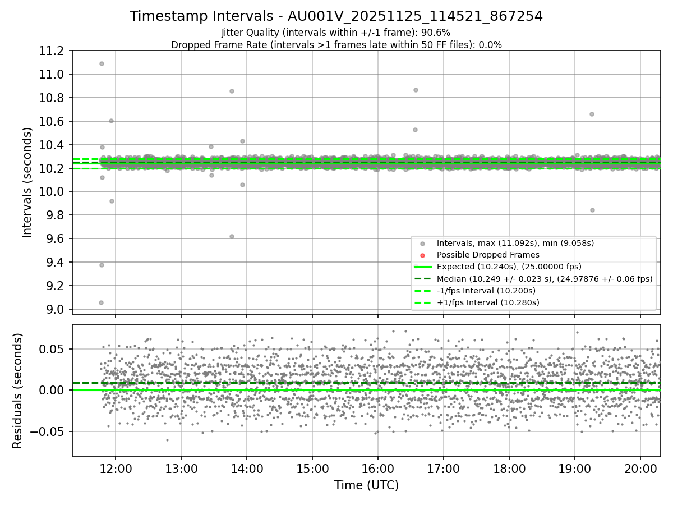
Task: Click the '9.2' y-axis tick label
Action: point(55,286)
